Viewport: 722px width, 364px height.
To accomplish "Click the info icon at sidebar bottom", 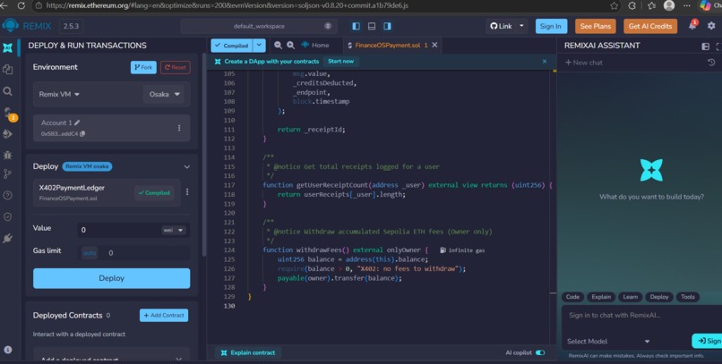I will coord(8,350).
